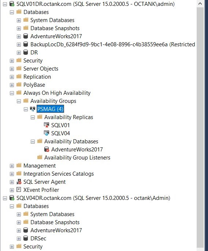Screen dimensions: 208x251
Task: Select the PSMAG (4) availability group
Action: coord(50,109)
